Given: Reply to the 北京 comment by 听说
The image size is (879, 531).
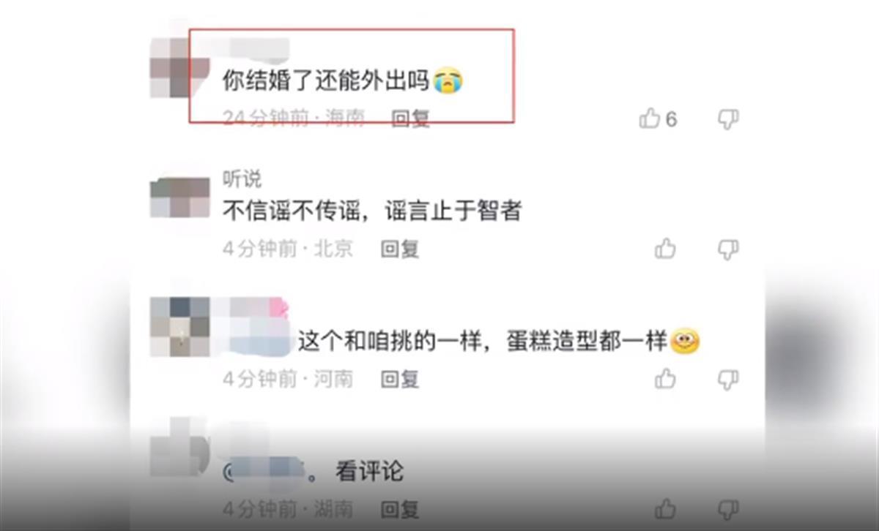Looking at the screenshot, I should pyautogui.click(x=400, y=249).
